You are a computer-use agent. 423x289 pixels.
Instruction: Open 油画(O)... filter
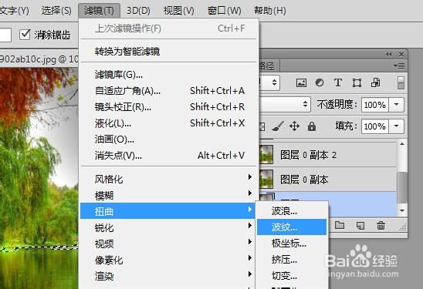click(x=168, y=139)
